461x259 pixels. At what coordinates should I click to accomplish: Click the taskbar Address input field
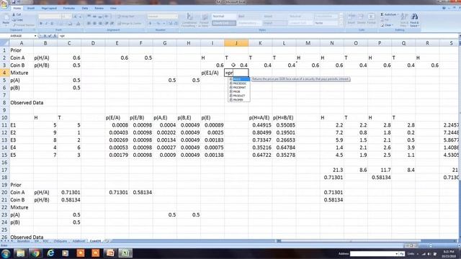point(374,254)
